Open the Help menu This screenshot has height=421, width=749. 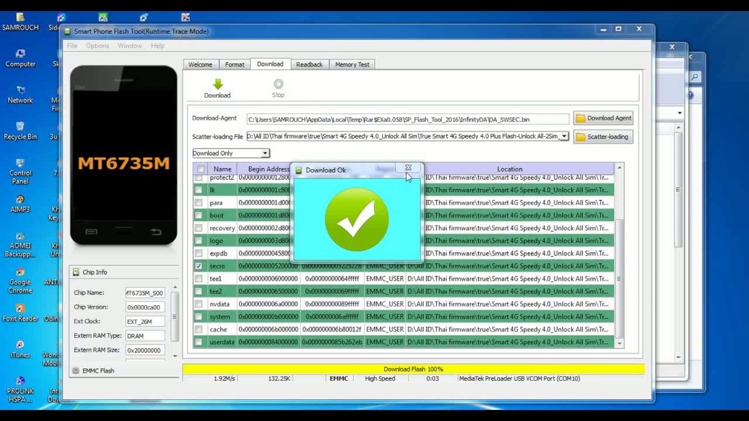pos(157,46)
